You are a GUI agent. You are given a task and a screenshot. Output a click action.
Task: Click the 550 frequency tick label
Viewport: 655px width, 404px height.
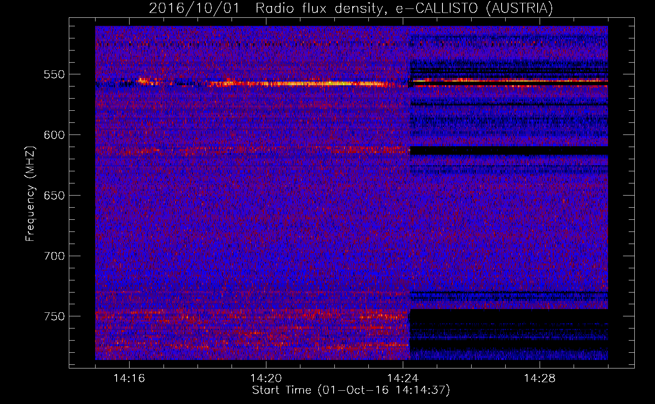click(x=54, y=75)
